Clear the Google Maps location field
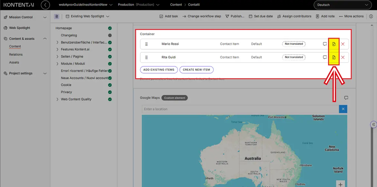Viewport: 377px width, 187px height. click(343, 109)
